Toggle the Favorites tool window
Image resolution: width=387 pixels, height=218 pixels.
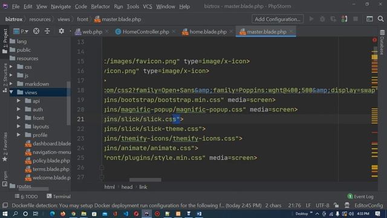tap(5, 147)
